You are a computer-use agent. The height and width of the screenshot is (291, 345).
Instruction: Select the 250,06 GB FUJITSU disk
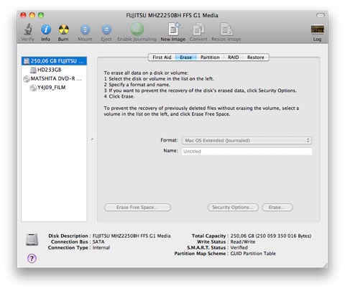point(54,61)
